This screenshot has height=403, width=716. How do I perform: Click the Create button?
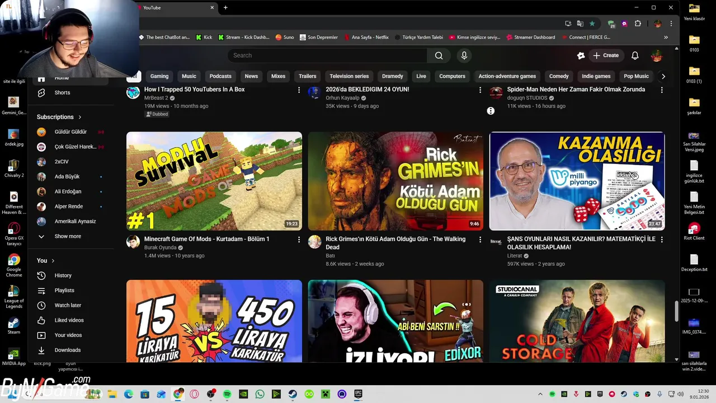tap(606, 55)
